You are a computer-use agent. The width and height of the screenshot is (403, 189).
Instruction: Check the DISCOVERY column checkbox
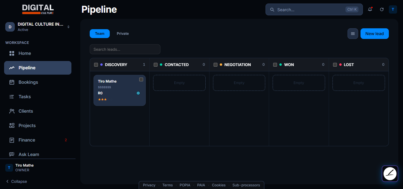point(96,65)
